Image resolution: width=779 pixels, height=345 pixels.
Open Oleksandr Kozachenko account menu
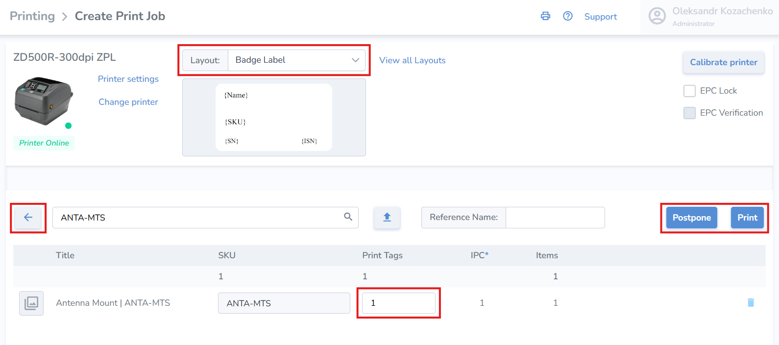click(722, 11)
